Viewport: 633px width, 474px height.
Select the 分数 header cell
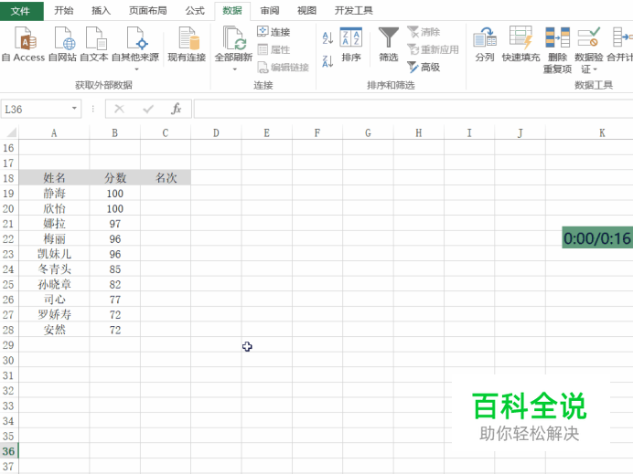[115, 178]
